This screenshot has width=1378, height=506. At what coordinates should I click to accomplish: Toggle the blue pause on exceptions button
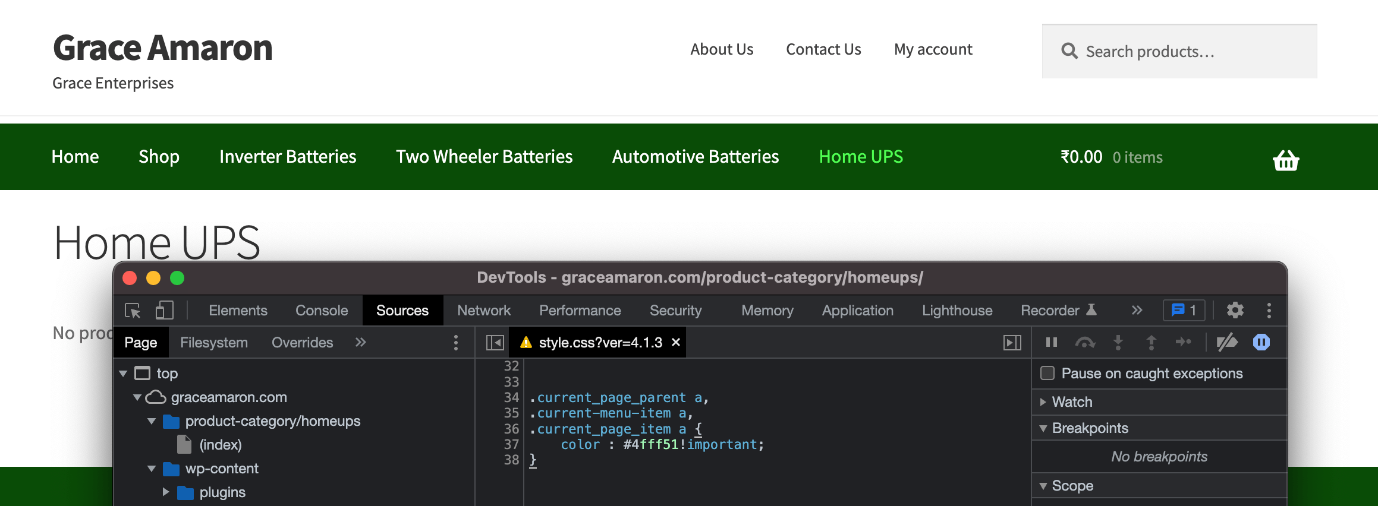(x=1261, y=342)
